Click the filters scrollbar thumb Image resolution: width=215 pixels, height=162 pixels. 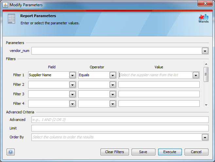pyautogui.click(x=206, y=75)
